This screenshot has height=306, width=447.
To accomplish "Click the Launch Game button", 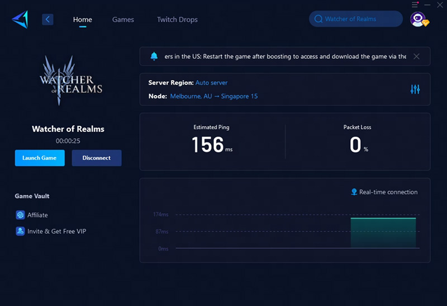I will pyautogui.click(x=40, y=158).
